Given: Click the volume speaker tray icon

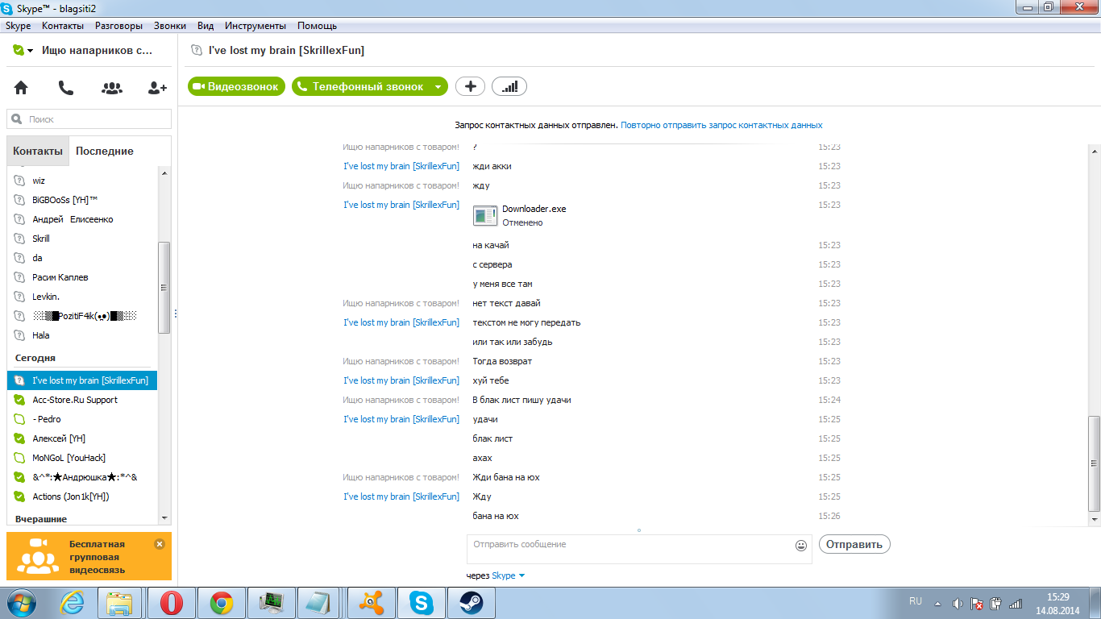Looking at the screenshot, I should [x=958, y=603].
